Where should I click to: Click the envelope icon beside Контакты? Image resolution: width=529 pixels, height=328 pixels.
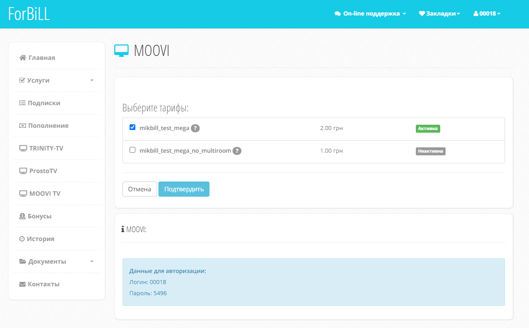coord(22,284)
